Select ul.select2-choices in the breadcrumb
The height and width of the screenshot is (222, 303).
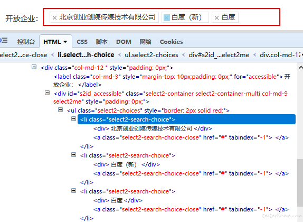pos(151,55)
